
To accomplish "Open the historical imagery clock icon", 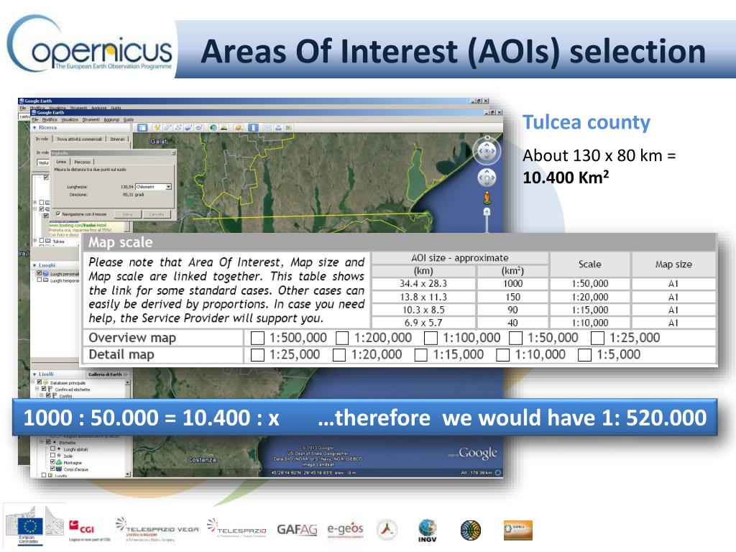I will (x=213, y=128).
